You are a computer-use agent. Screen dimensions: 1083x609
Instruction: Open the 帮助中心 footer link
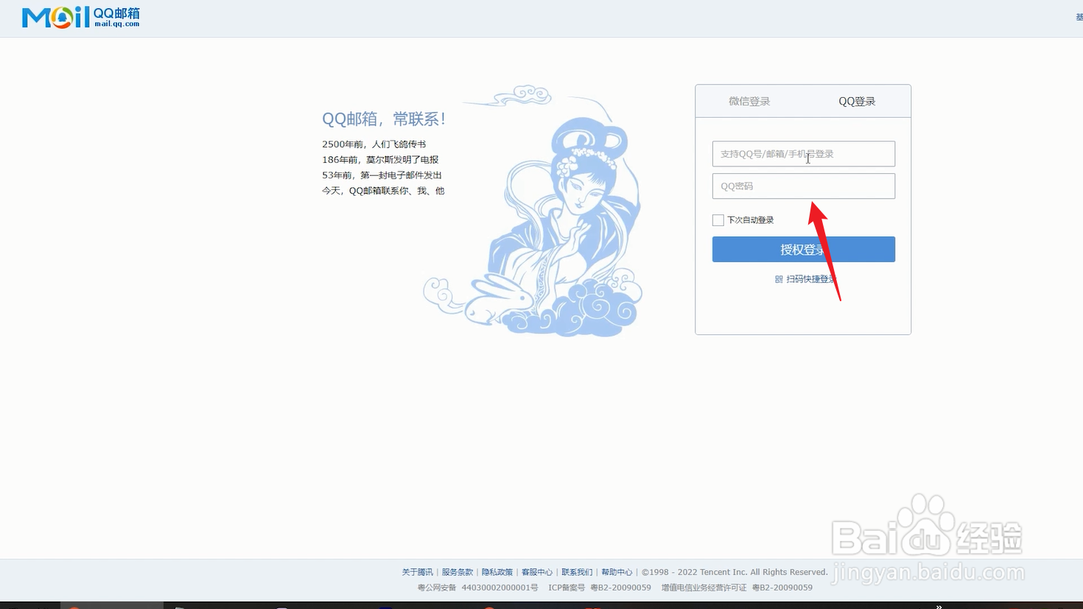617,572
